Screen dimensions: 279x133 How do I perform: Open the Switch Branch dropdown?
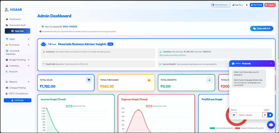pos(221,5)
